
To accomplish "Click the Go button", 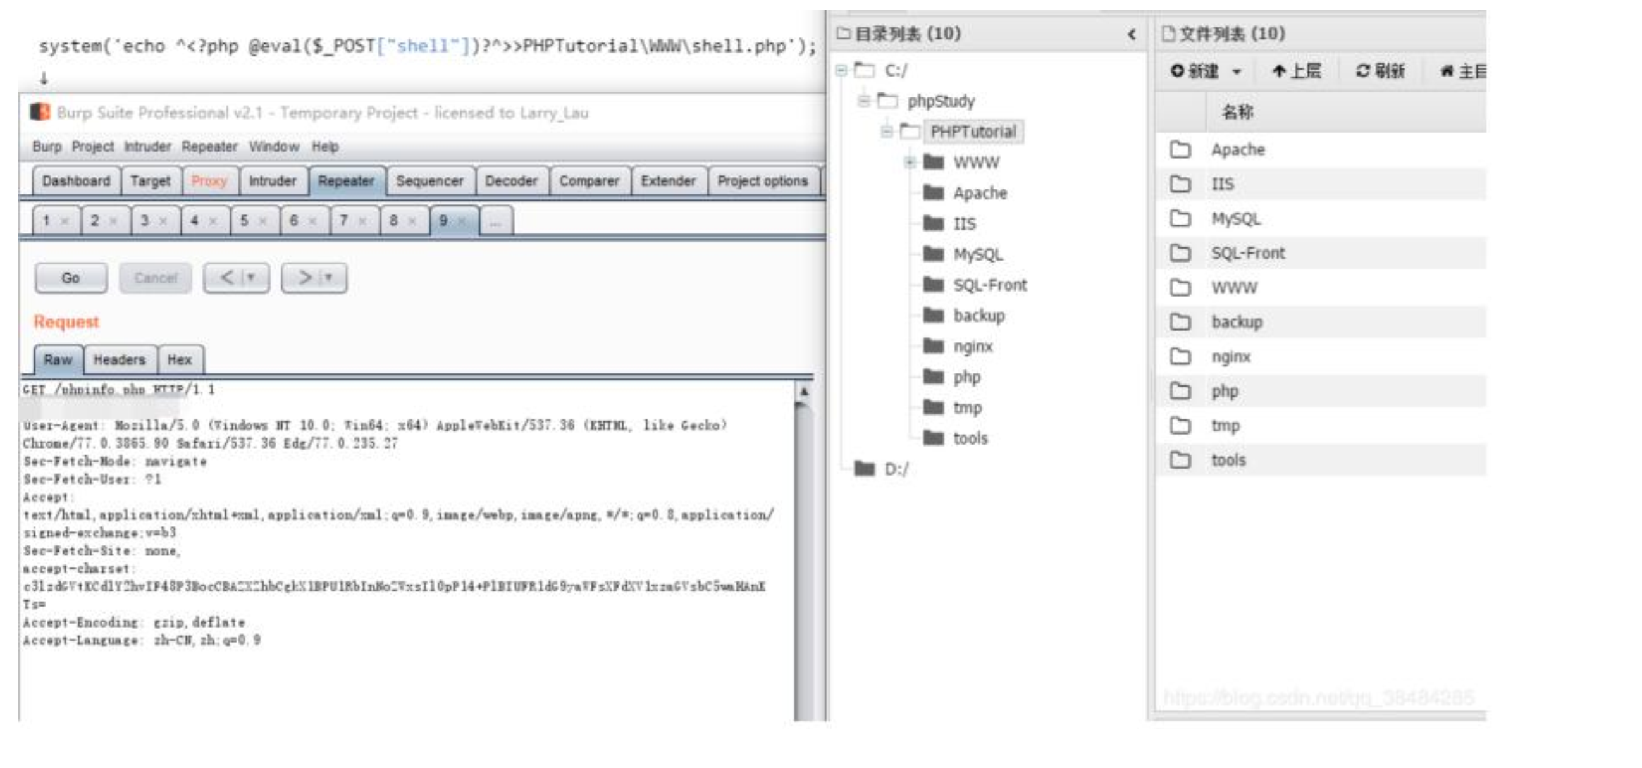I will 71,278.
